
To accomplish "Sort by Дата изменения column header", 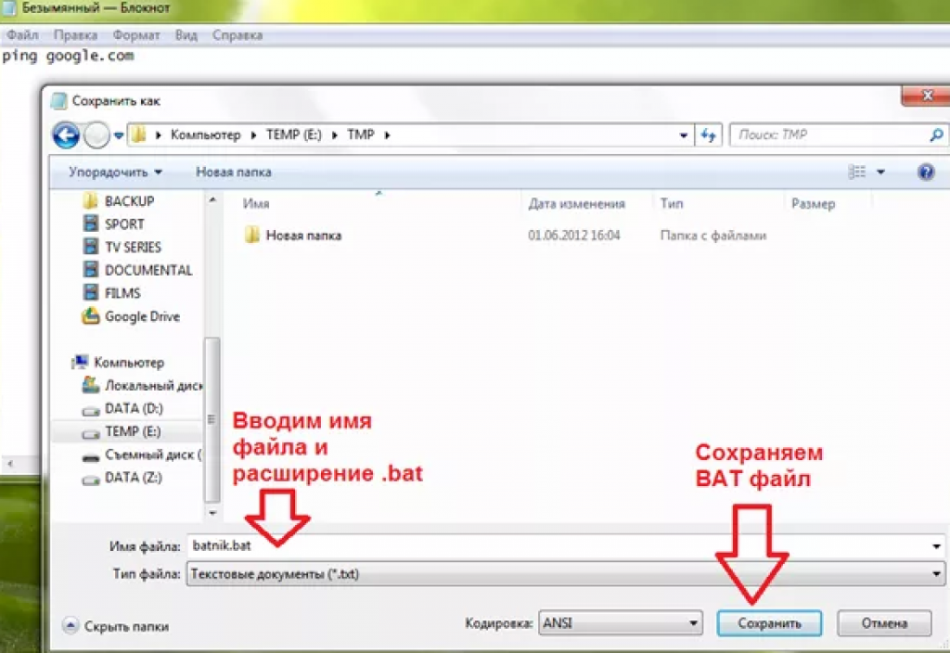I will coord(576,203).
